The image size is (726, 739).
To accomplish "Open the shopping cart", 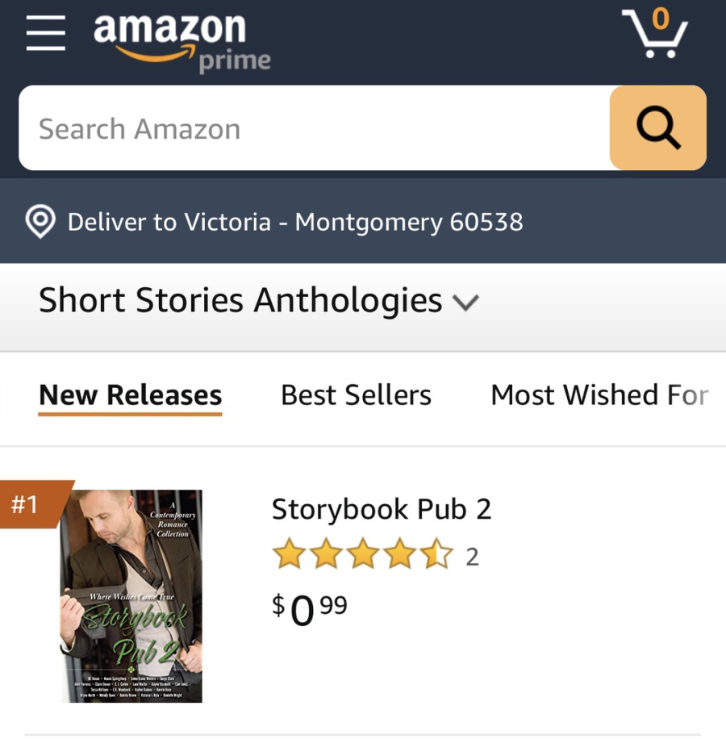I will coord(655,35).
